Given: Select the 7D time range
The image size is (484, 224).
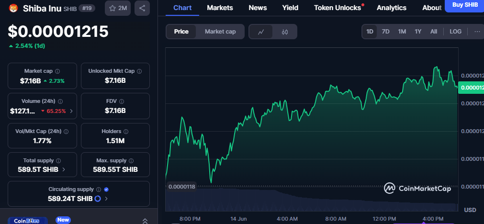Looking at the screenshot, I should pyautogui.click(x=385, y=32).
